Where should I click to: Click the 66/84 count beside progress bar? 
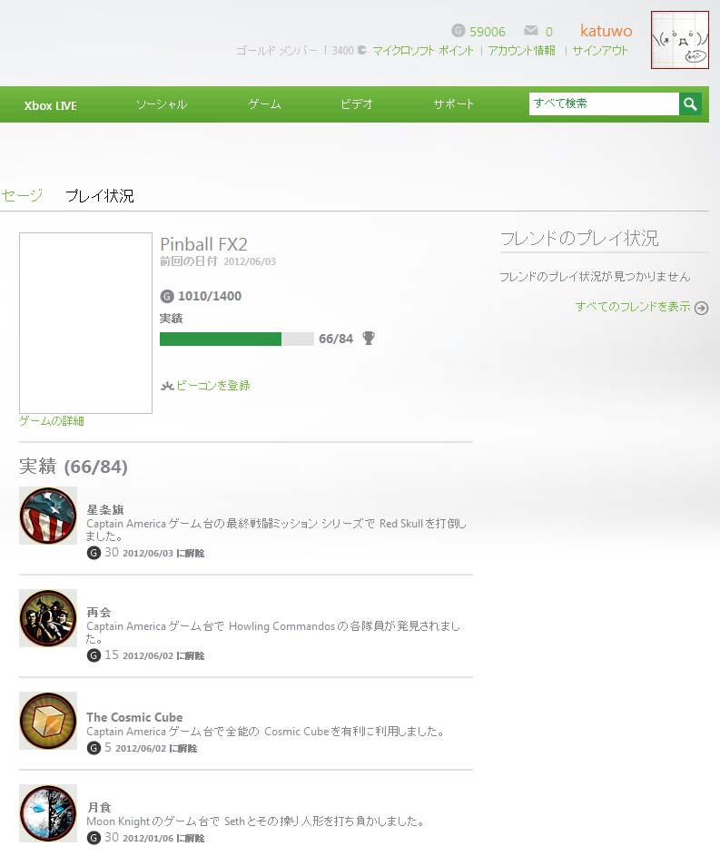click(336, 339)
